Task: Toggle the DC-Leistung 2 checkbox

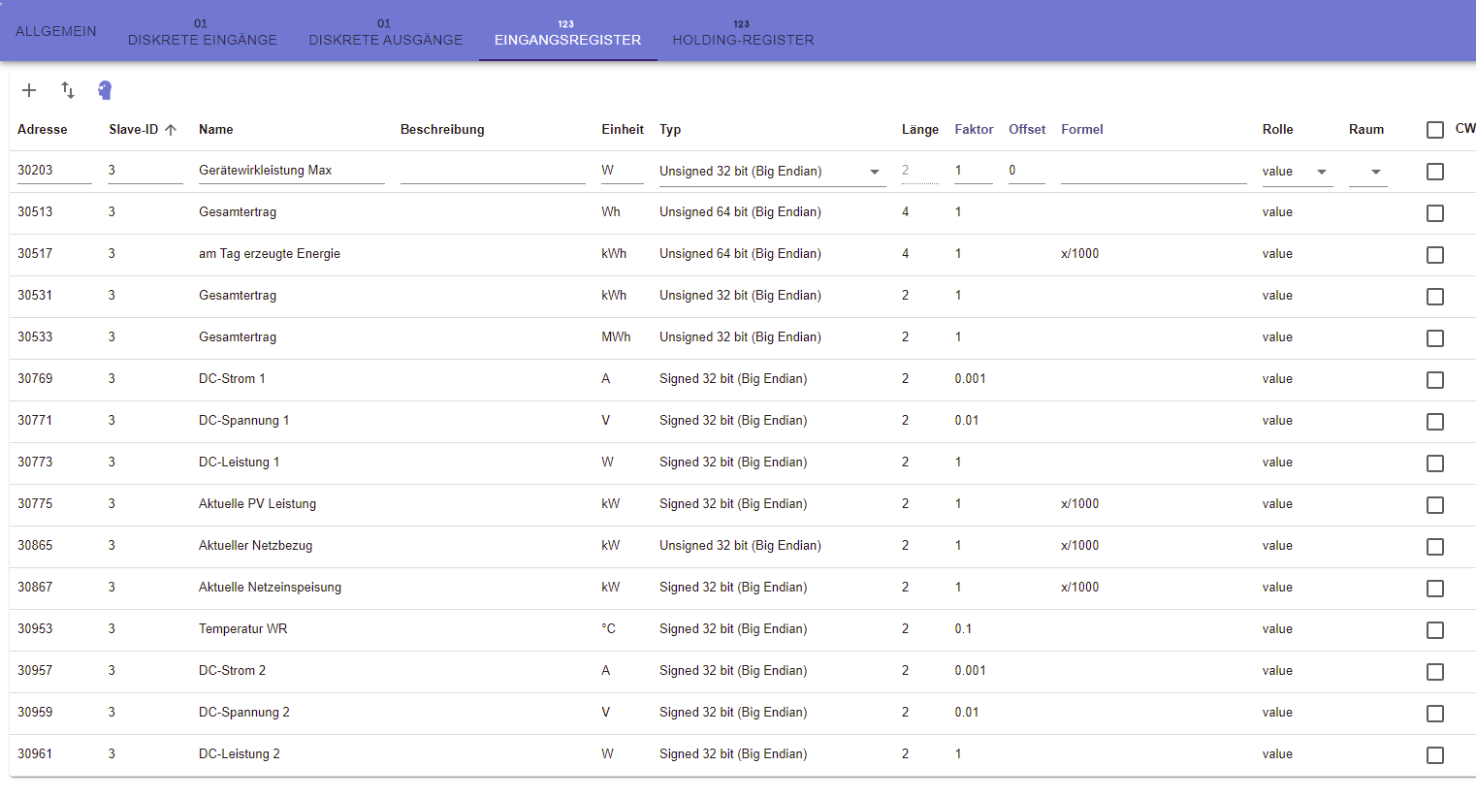Action: click(1435, 755)
